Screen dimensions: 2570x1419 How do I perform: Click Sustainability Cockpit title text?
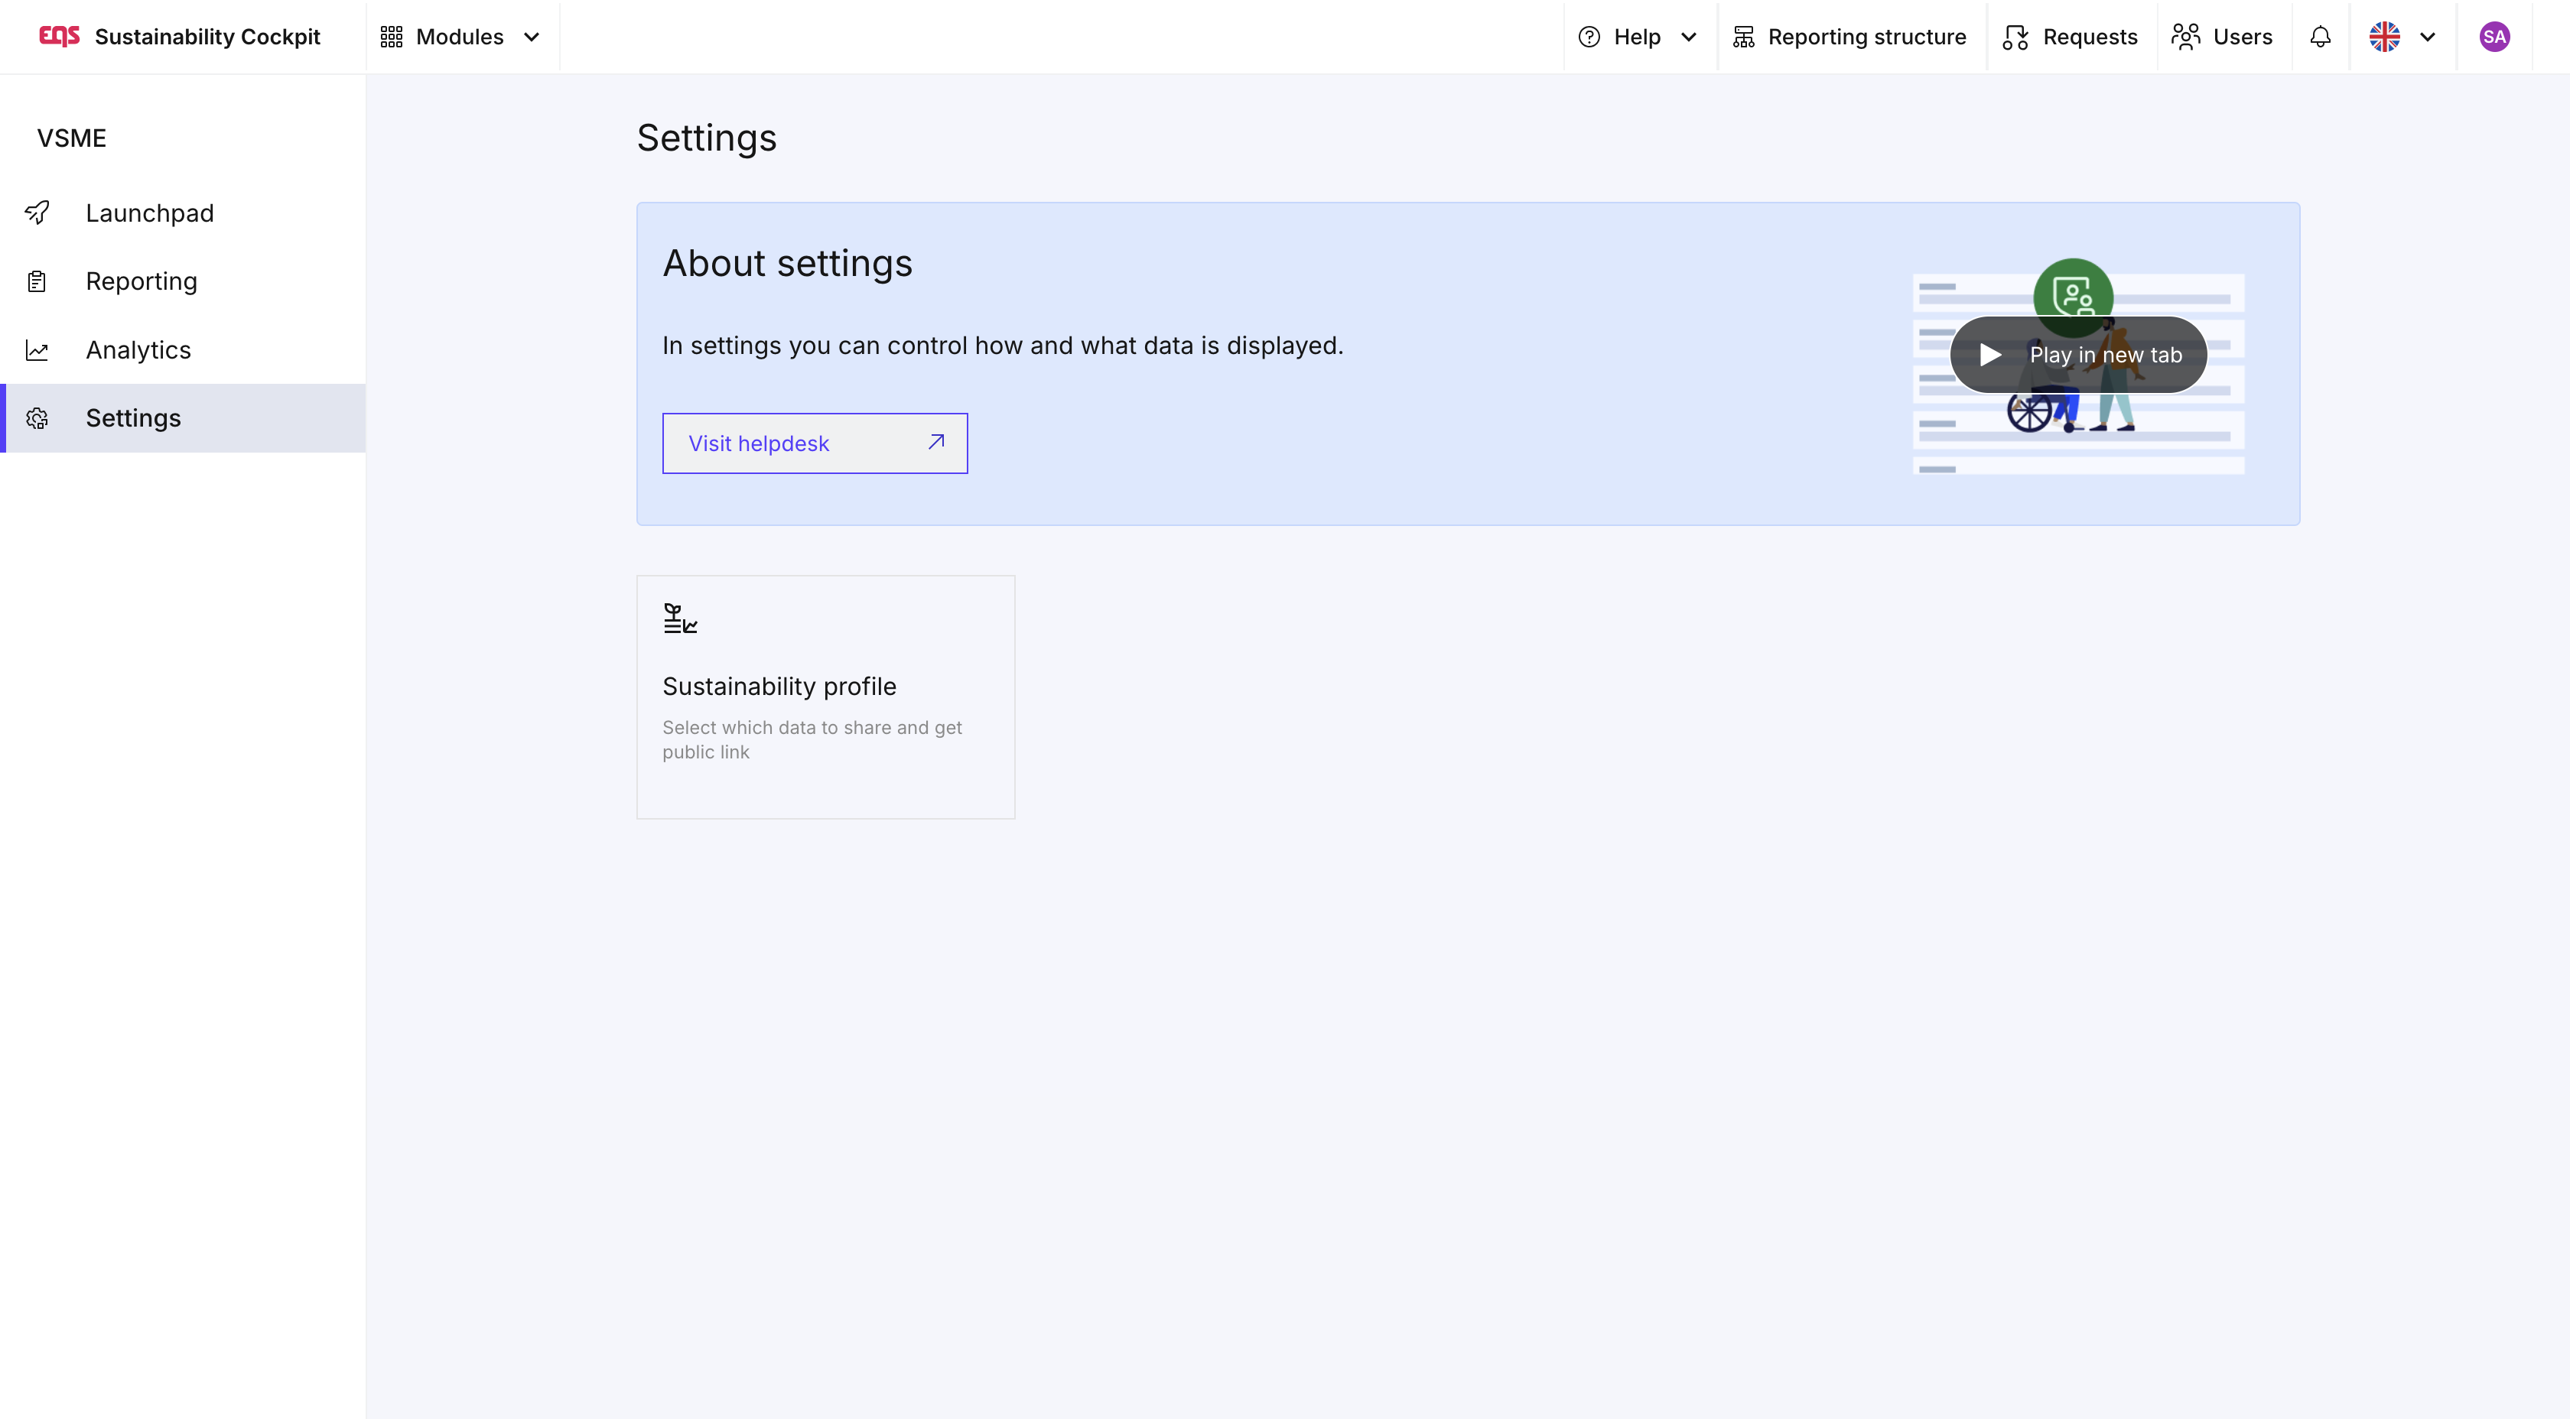(x=207, y=37)
